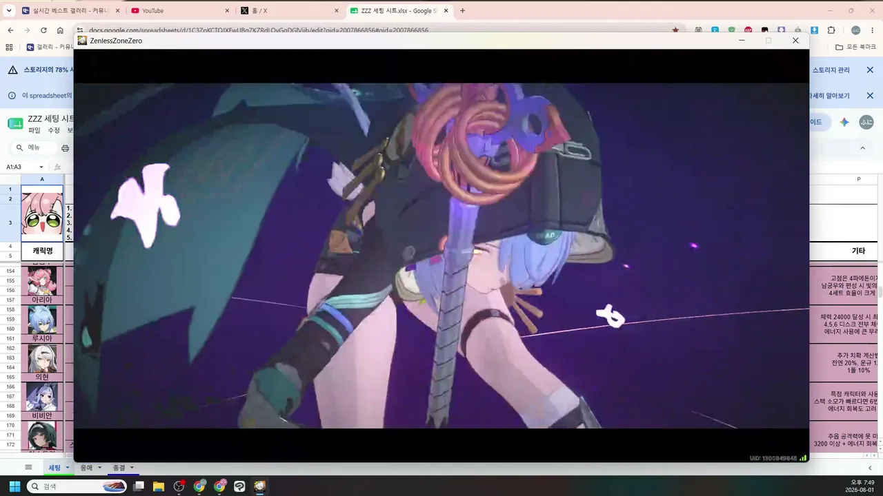Click the Google Sheets home logo

pyautogui.click(x=15, y=123)
